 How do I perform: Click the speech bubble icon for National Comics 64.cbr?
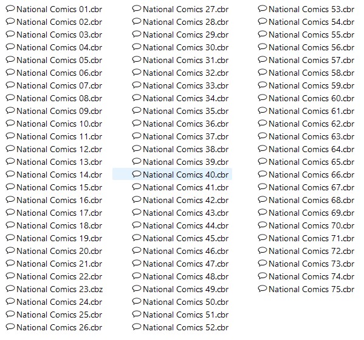pos(263,149)
